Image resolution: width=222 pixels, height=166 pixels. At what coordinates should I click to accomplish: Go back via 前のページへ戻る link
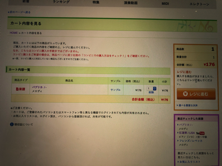[x=19, y=12]
